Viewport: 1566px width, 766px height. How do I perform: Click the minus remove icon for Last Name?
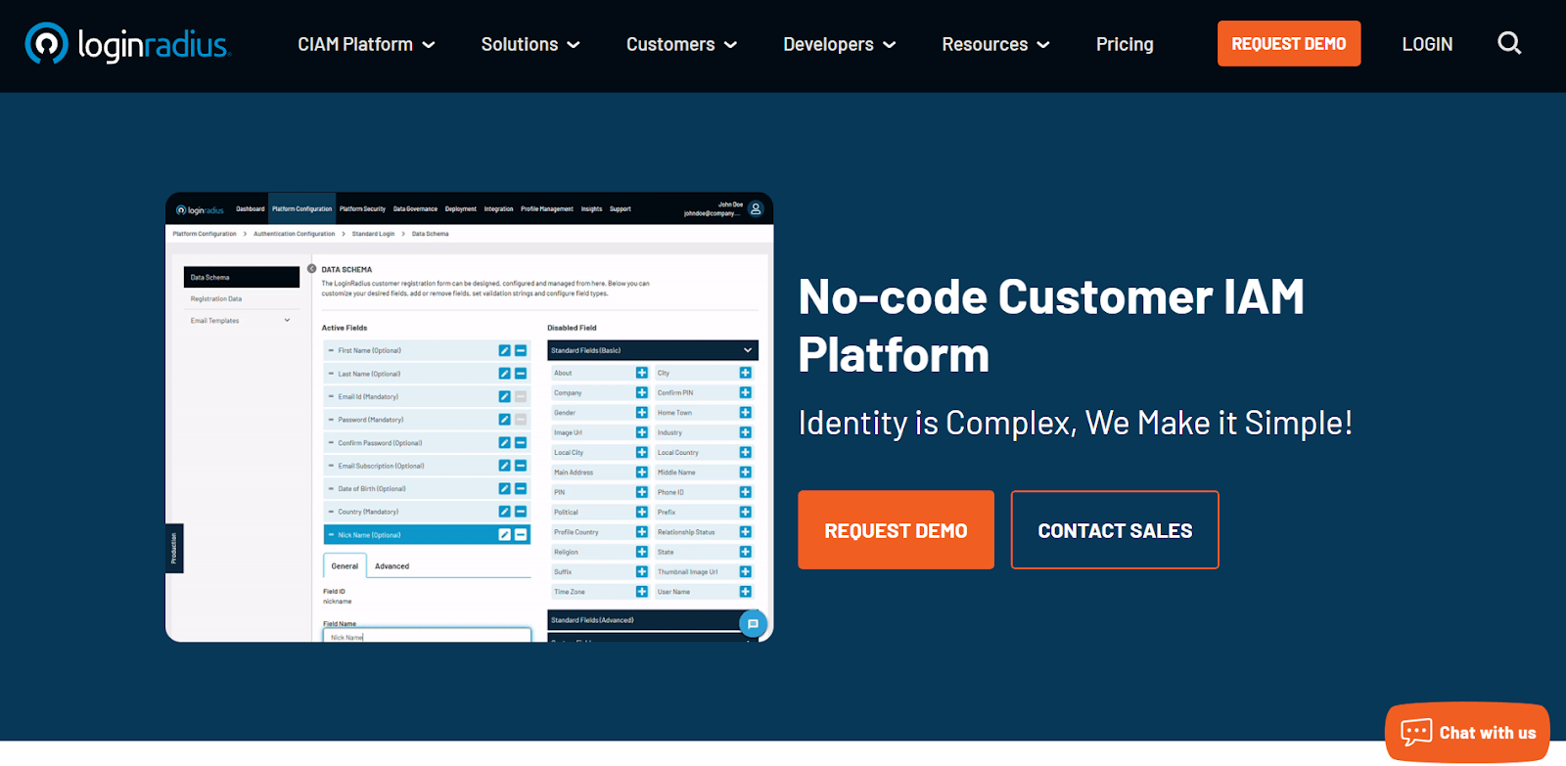(521, 374)
